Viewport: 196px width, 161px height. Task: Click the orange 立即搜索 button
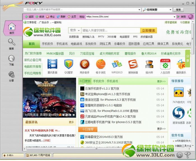148,30
